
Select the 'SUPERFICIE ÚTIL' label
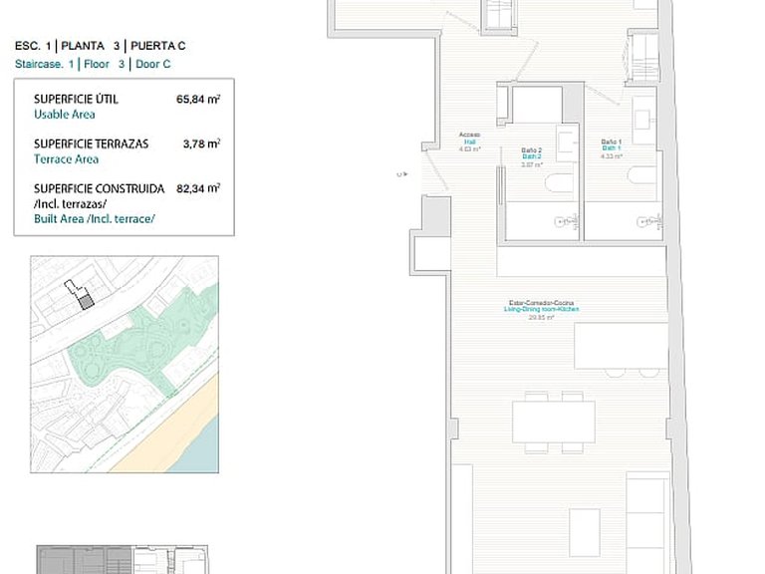[x=76, y=99]
